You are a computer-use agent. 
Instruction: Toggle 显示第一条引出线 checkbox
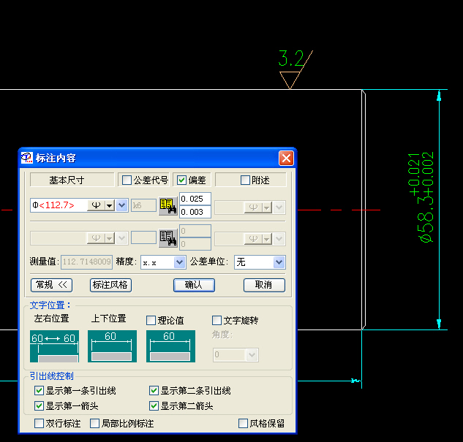(39, 390)
